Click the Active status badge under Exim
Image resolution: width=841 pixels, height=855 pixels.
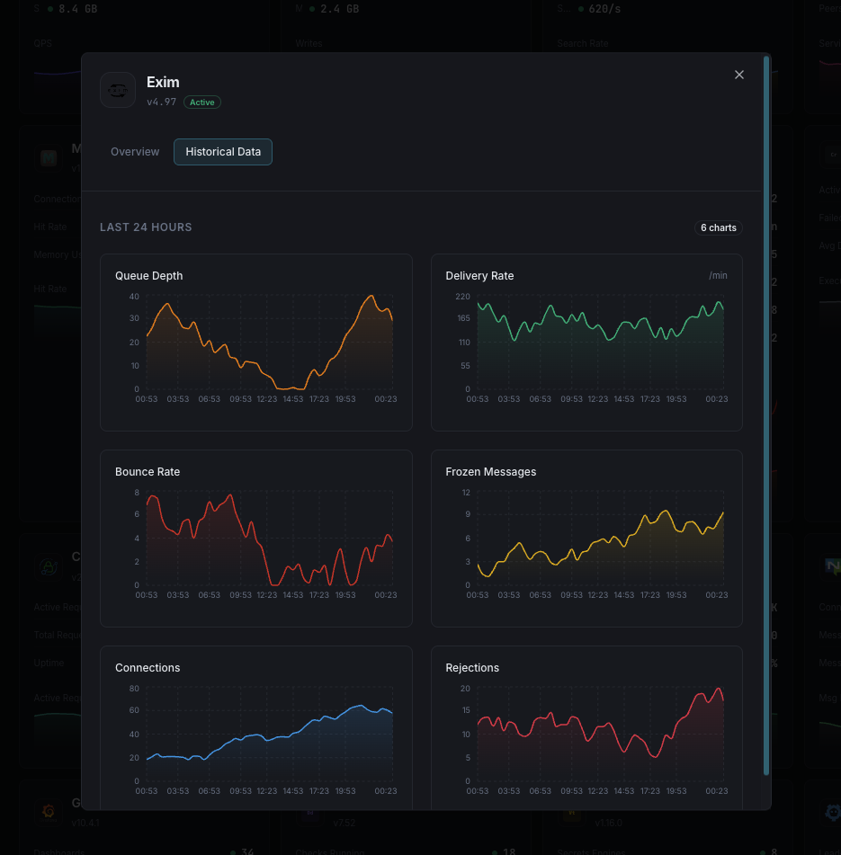pos(201,102)
